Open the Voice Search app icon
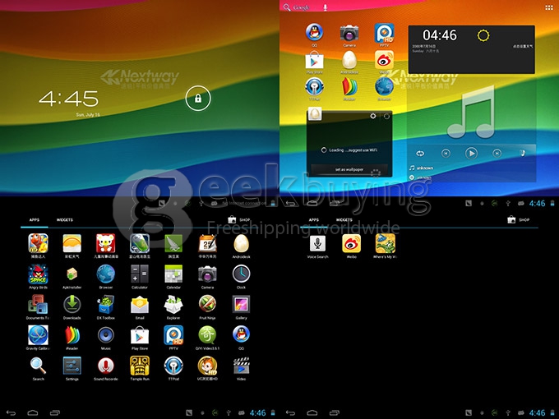The width and height of the screenshot is (559, 419). tap(317, 243)
